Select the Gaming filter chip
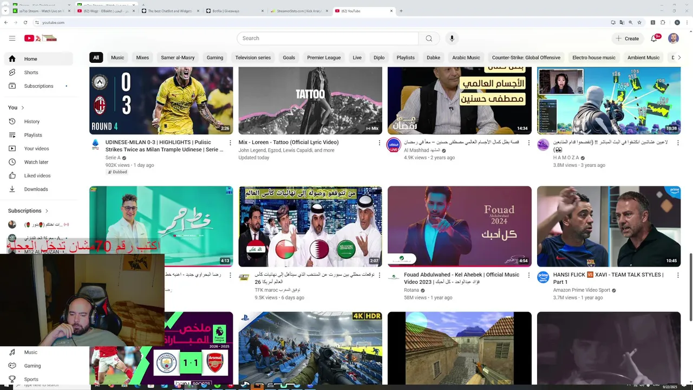Screen dimensions: 693x390 tap(215, 57)
